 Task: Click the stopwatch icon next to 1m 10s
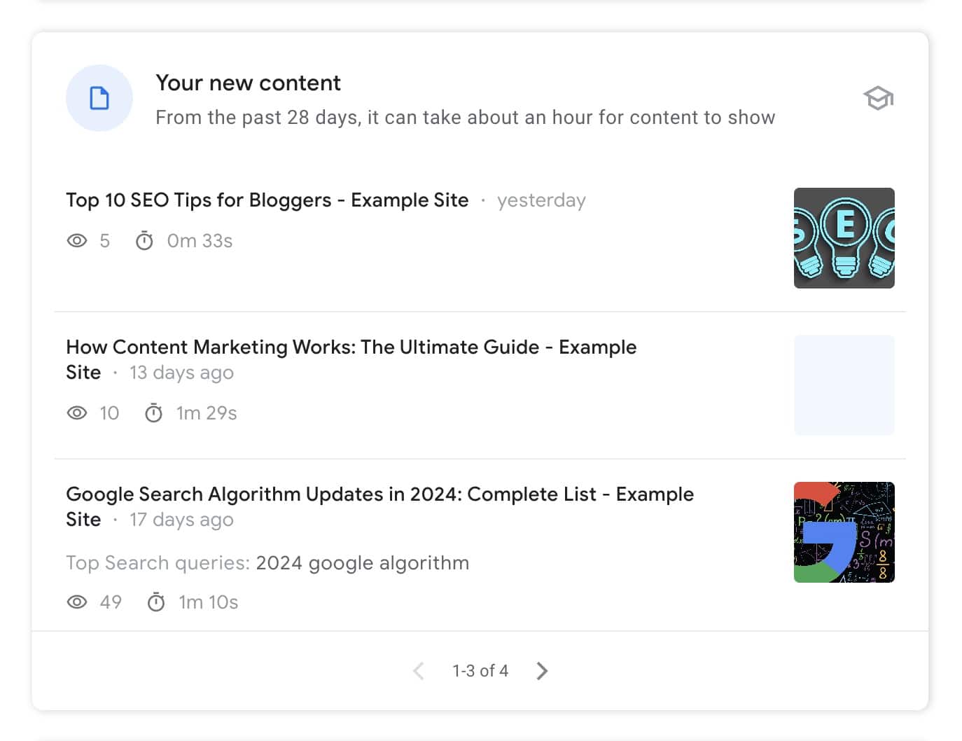pos(157,602)
